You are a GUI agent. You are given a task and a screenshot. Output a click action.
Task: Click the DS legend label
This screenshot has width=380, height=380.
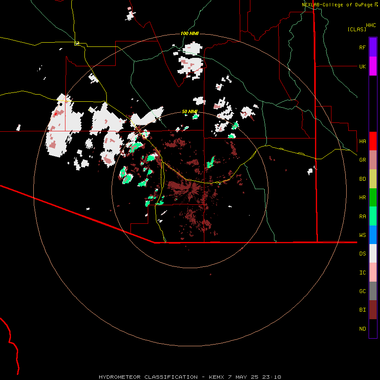pos(362,254)
